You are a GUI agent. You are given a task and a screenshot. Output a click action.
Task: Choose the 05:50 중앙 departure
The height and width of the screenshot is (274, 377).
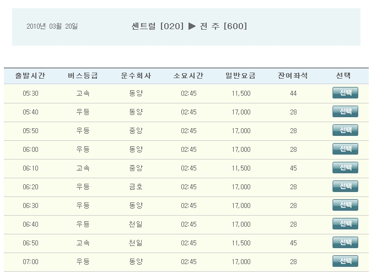345,130
